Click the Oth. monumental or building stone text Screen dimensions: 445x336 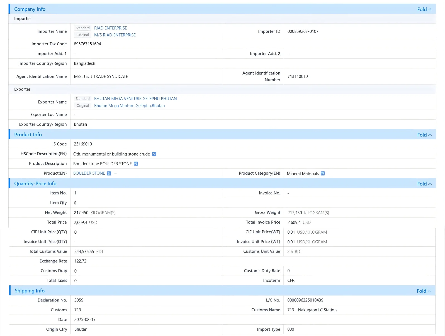pyautogui.click(x=111, y=154)
